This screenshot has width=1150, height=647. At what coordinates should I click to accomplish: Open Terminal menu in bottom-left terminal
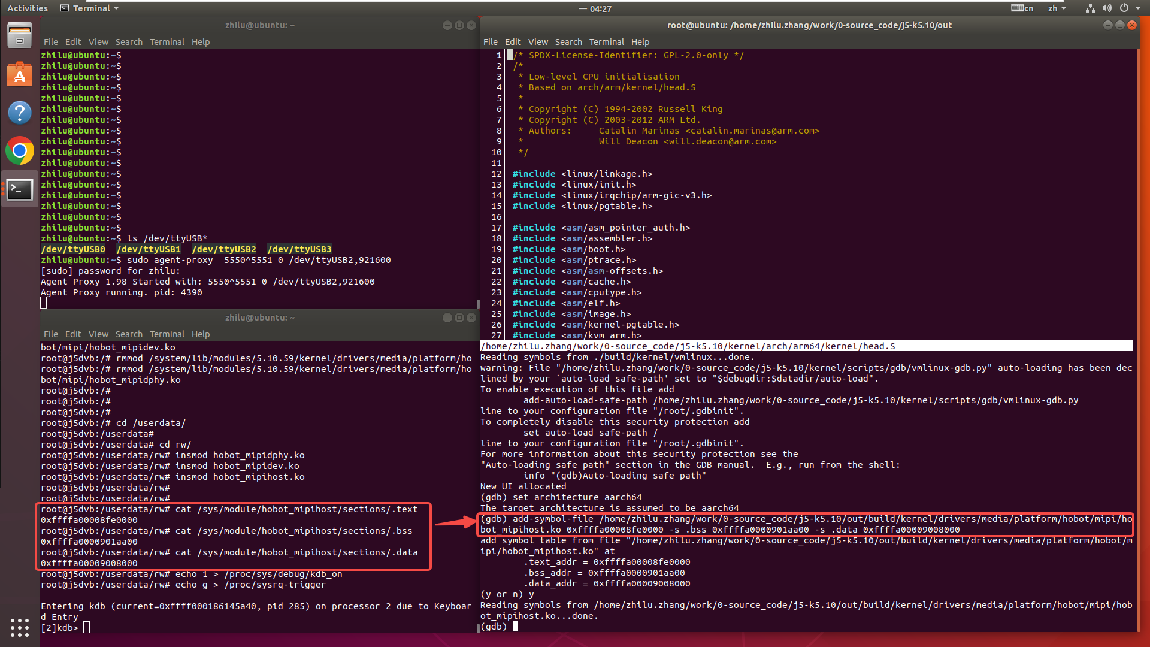coord(167,334)
